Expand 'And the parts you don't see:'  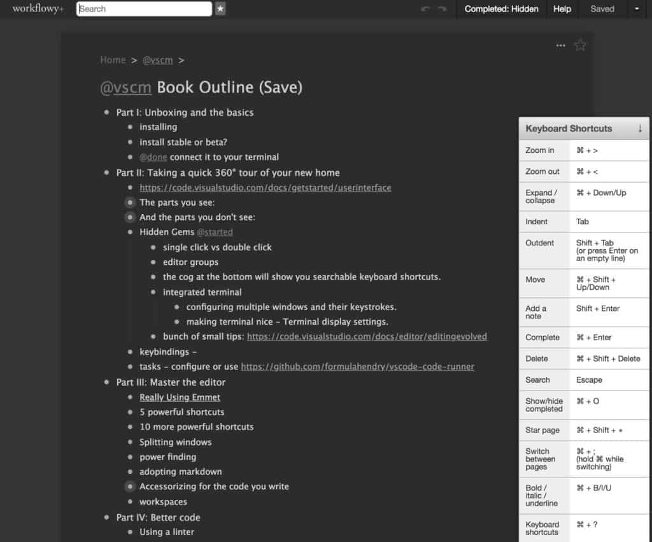[x=130, y=217]
